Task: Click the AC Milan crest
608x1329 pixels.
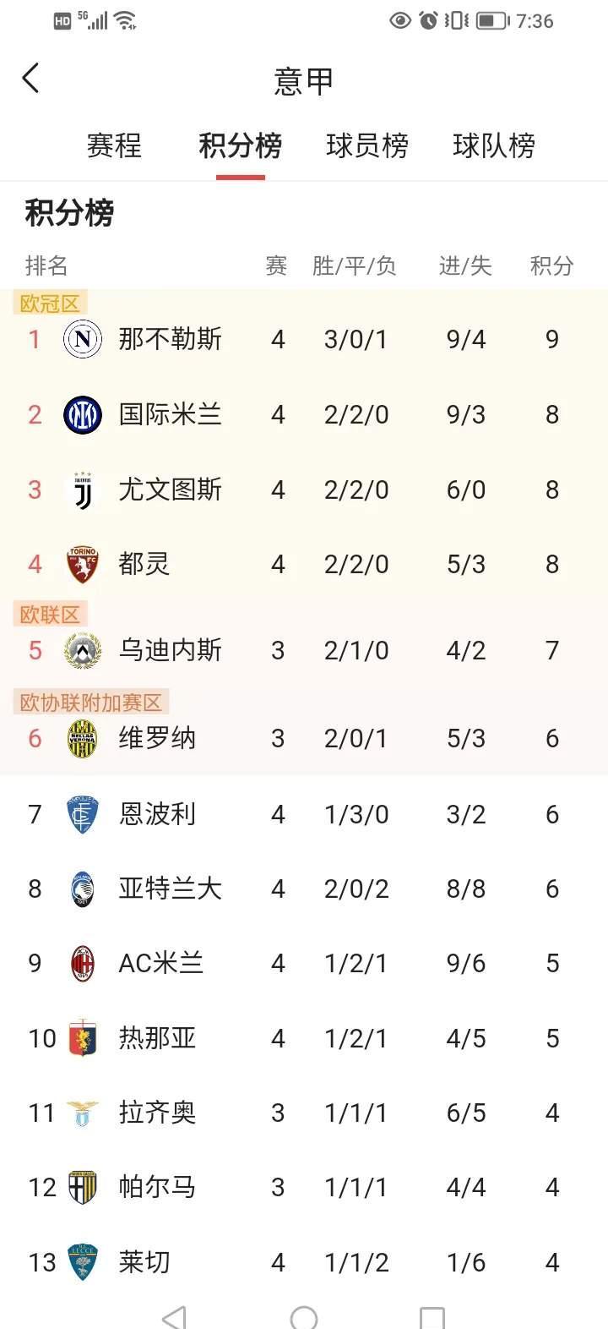Action: point(82,963)
